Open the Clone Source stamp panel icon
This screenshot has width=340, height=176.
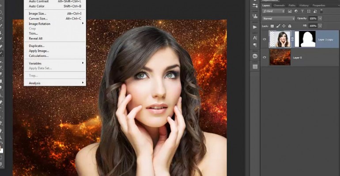255,16
